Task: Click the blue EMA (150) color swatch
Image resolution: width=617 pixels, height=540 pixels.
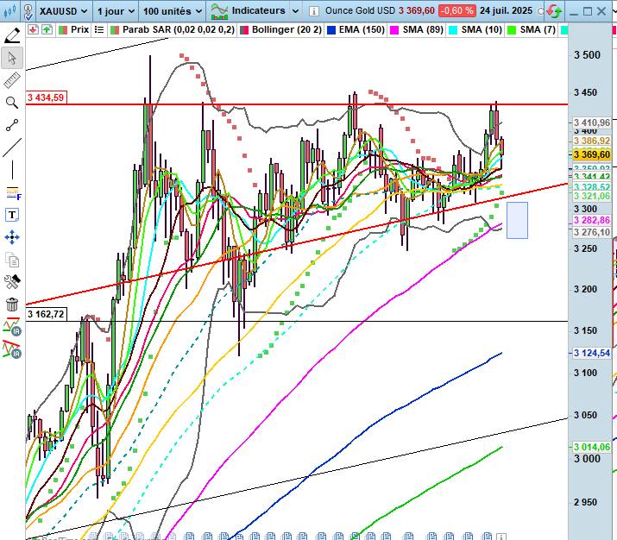Action: pyautogui.click(x=331, y=30)
